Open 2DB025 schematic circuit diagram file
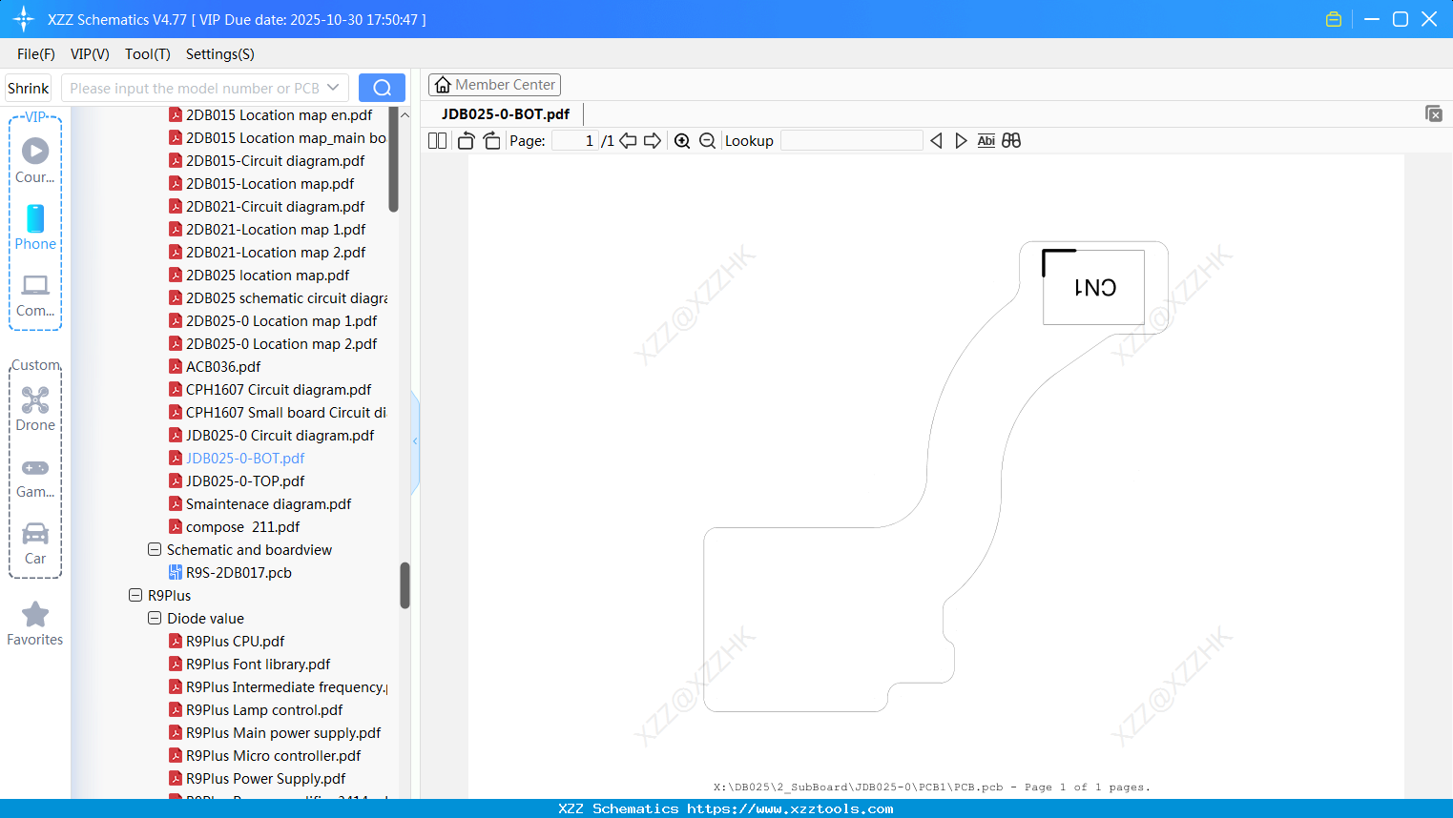1453x818 pixels. [x=286, y=298]
